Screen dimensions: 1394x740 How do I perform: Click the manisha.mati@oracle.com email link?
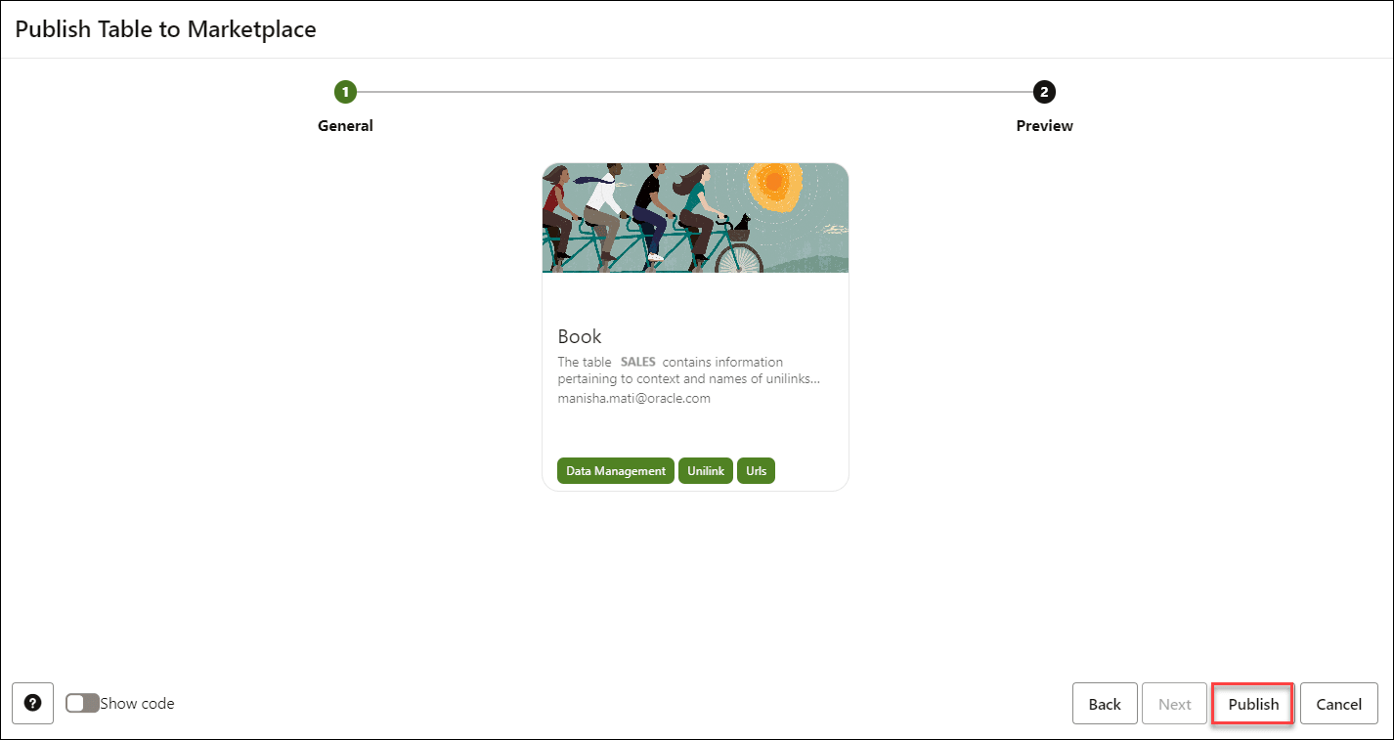(x=632, y=398)
